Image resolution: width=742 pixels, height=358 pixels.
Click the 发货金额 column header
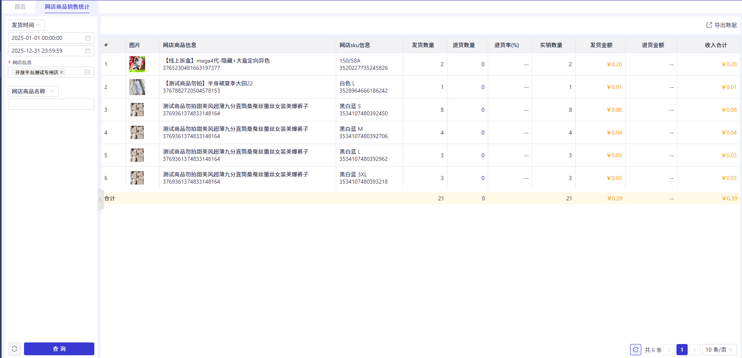601,45
